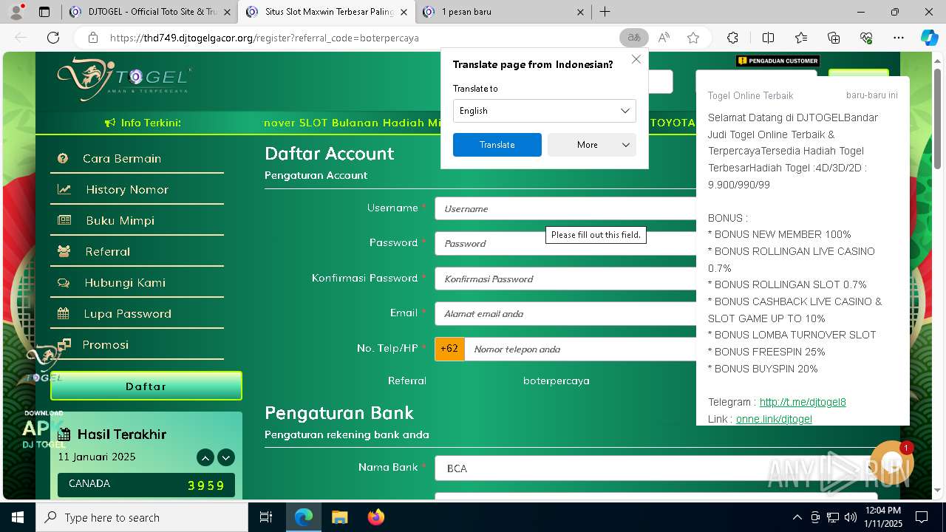This screenshot has height=532, width=946.
Task: Toggle split screen icon
Action: tap(768, 38)
